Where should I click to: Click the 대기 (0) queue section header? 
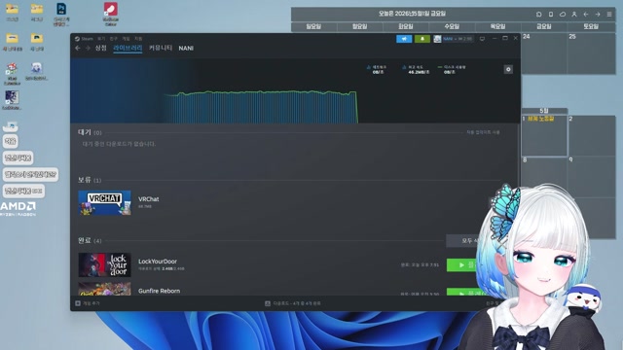tap(90, 132)
